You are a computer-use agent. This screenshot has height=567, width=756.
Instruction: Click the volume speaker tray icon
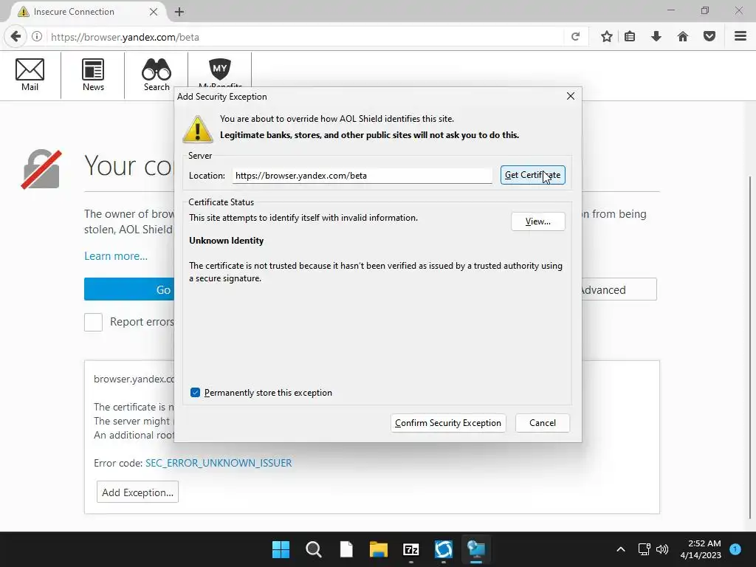click(662, 549)
